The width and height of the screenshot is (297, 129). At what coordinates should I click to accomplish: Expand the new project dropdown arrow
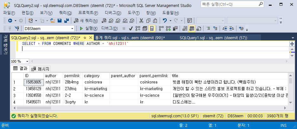(36, 21)
